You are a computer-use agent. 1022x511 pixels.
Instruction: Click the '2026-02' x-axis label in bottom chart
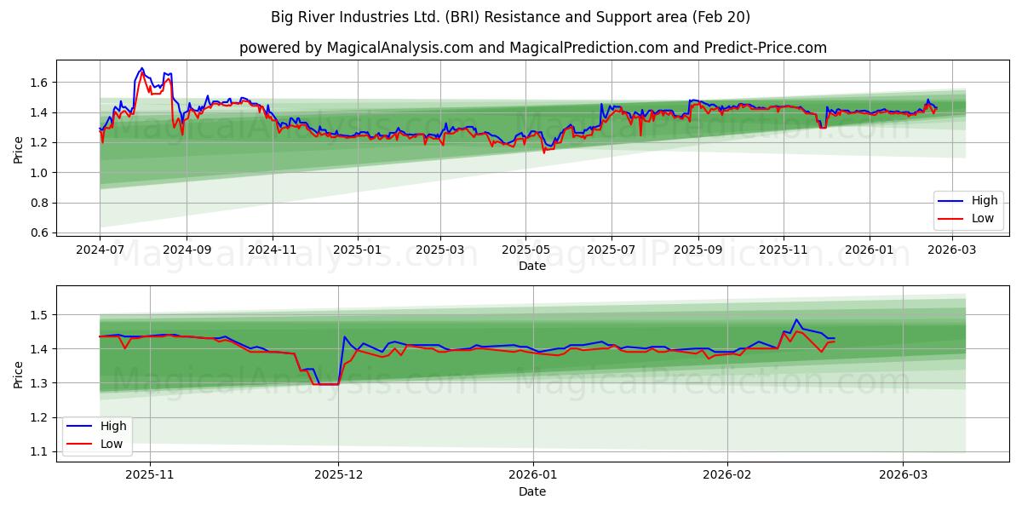point(729,476)
